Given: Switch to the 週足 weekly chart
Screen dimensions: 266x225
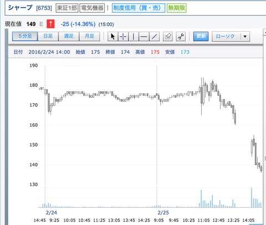Looking at the screenshot, I should 69,36.
